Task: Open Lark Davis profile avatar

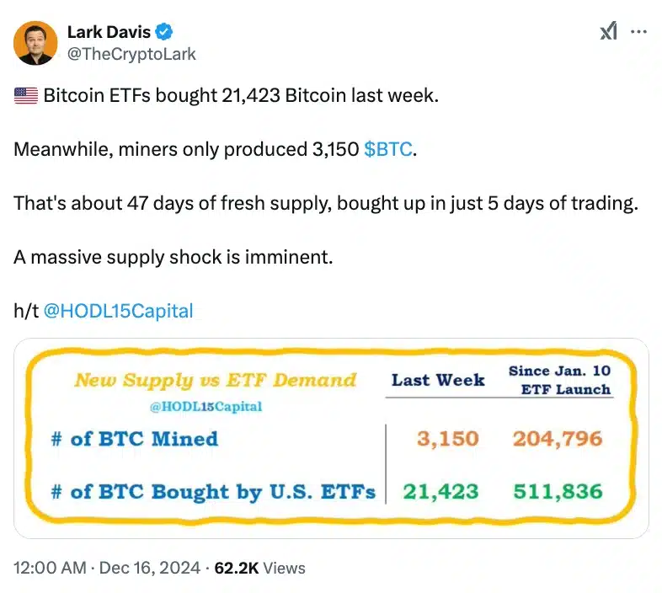Action: pyautogui.click(x=35, y=43)
